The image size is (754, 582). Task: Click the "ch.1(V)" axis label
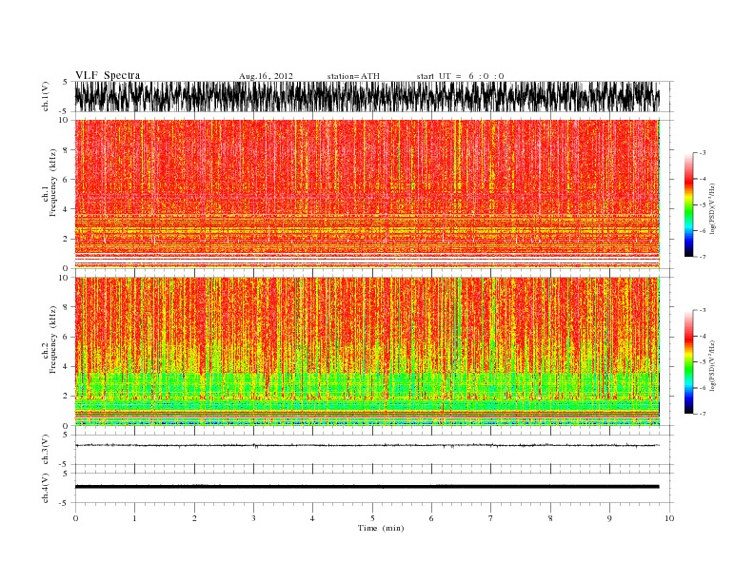pos(46,96)
